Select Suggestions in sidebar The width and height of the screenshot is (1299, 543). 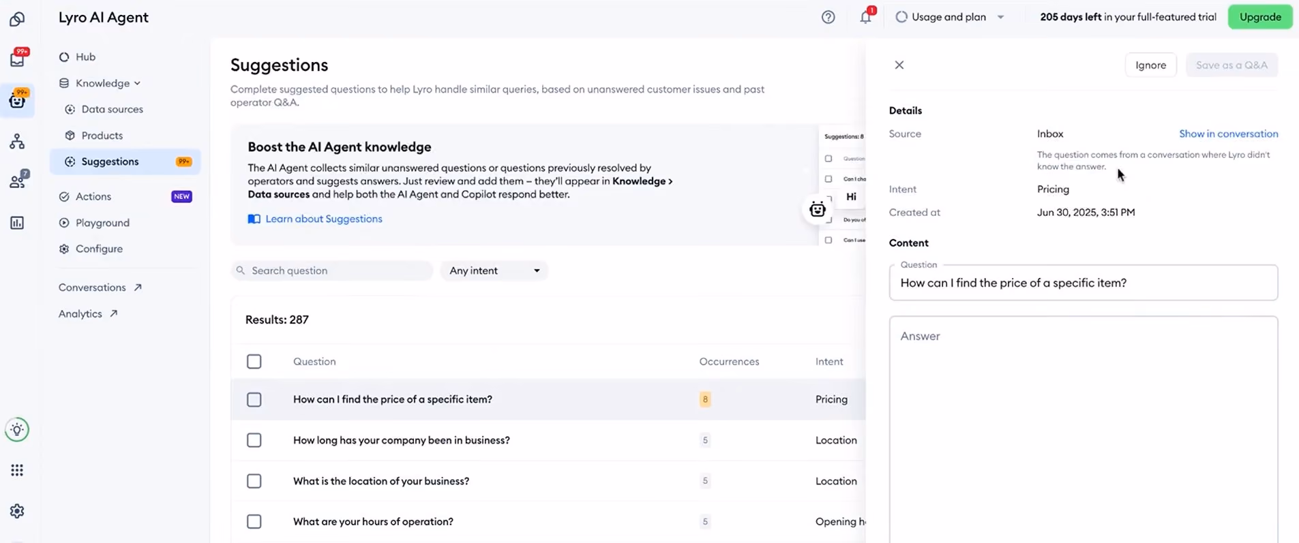(125, 161)
